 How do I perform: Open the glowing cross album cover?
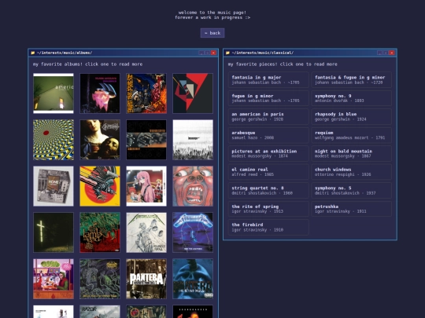click(x=54, y=232)
